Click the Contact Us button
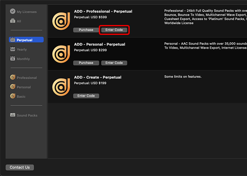This screenshot has width=247, height=176. pos(20,167)
